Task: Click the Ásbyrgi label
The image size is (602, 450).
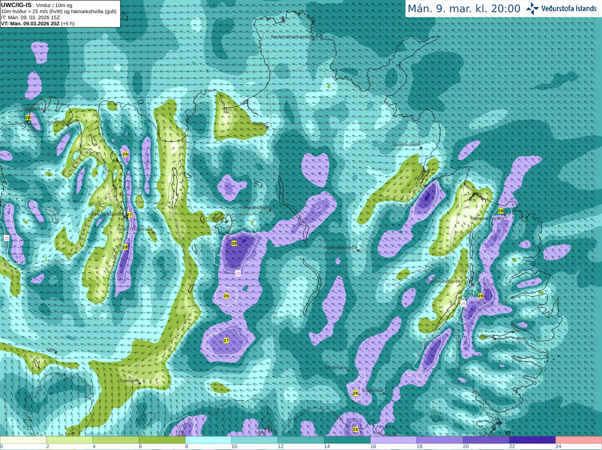Action: pyautogui.click(x=259, y=124)
